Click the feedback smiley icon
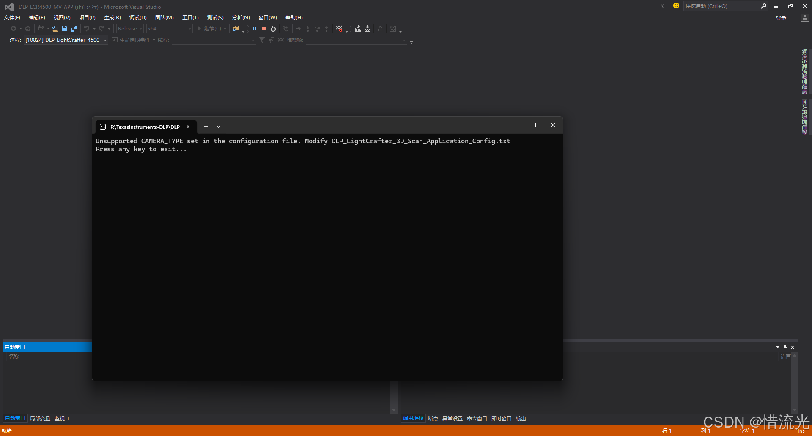The width and height of the screenshot is (812, 436). point(676,6)
